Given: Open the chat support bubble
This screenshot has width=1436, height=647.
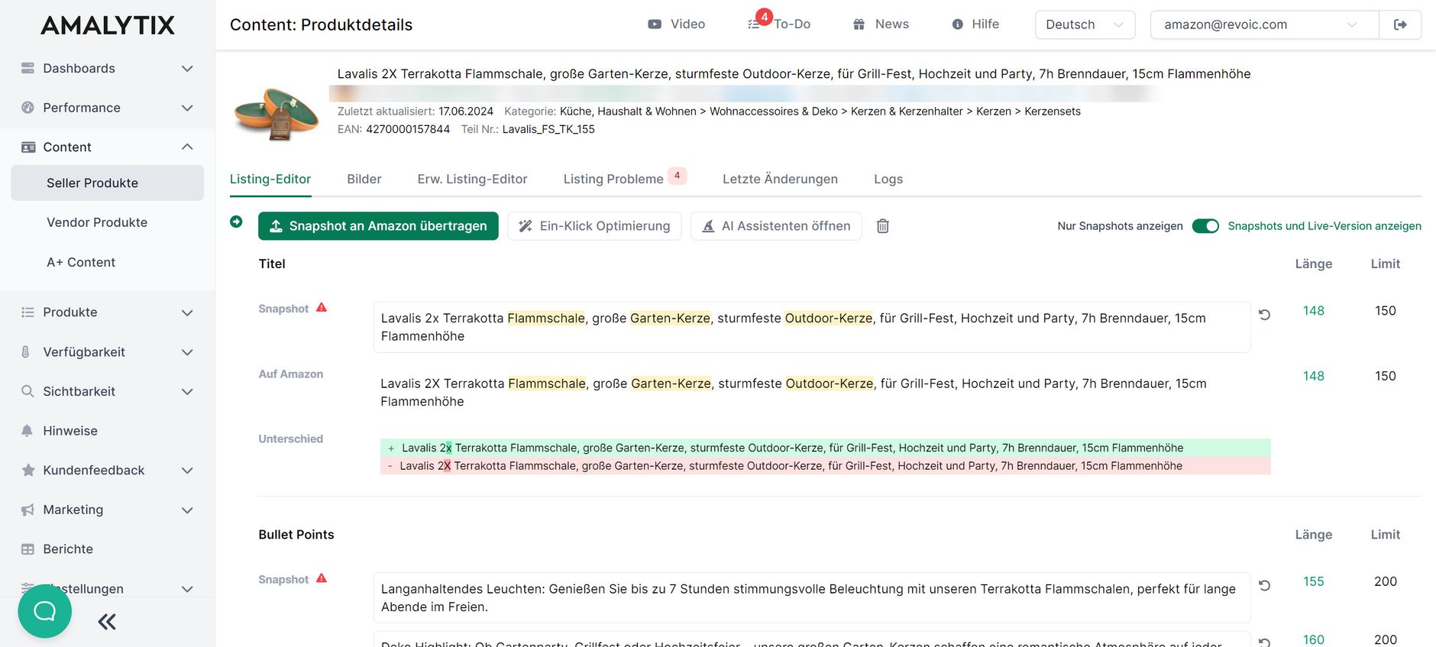Looking at the screenshot, I should [x=45, y=611].
